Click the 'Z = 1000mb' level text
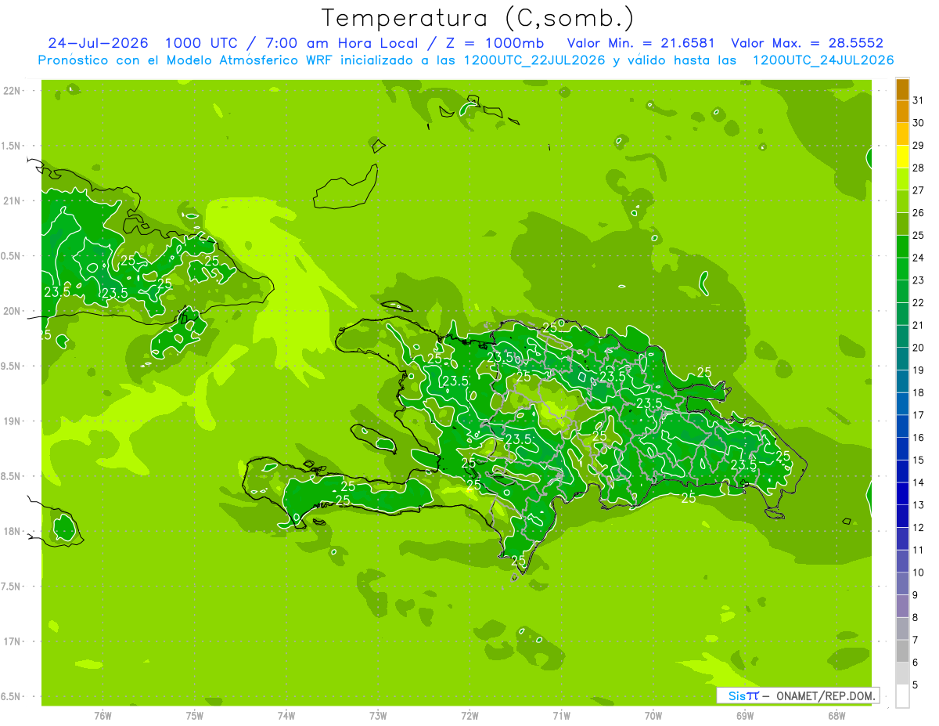 (495, 43)
